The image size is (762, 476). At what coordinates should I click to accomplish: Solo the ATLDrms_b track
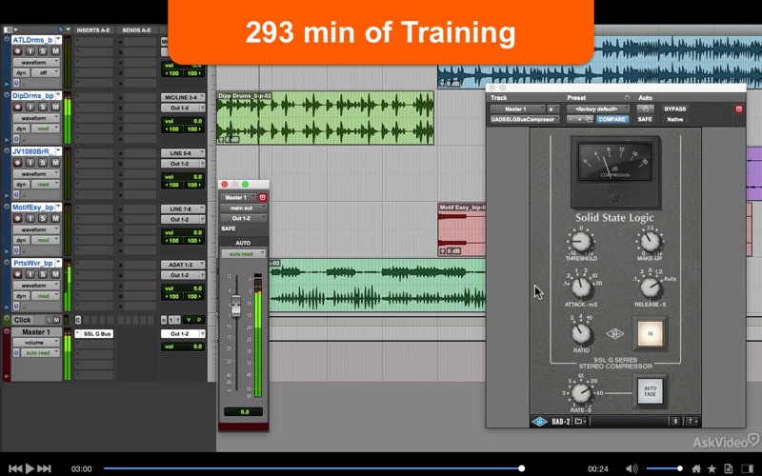pos(43,51)
